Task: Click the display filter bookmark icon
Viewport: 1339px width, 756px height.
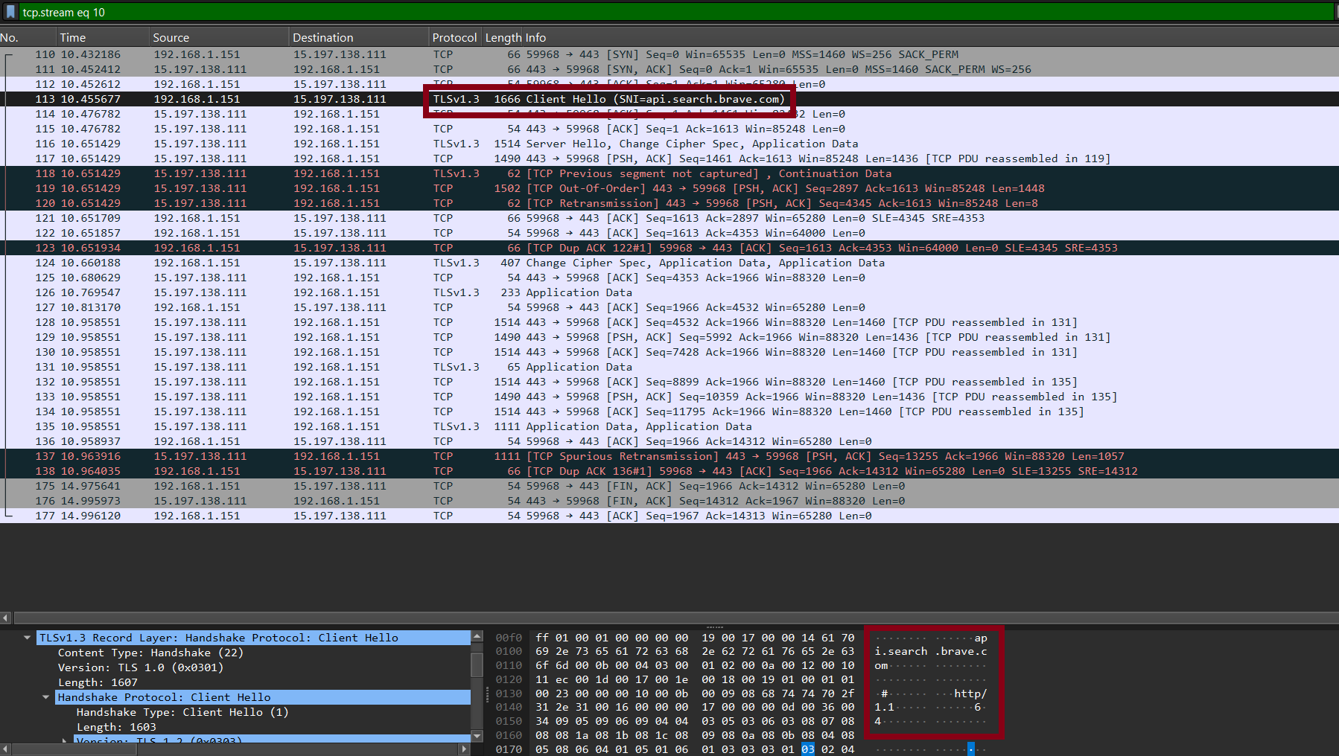Action: point(9,12)
